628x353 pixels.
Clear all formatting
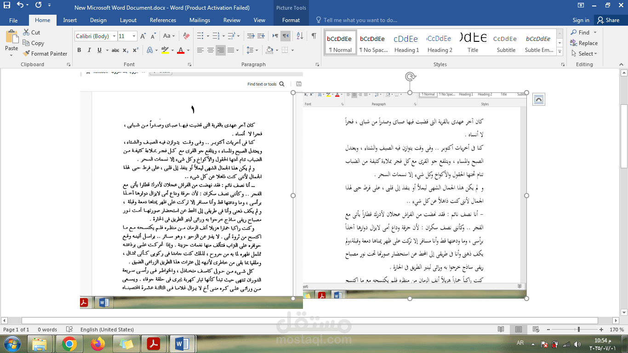(x=186, y=36)
